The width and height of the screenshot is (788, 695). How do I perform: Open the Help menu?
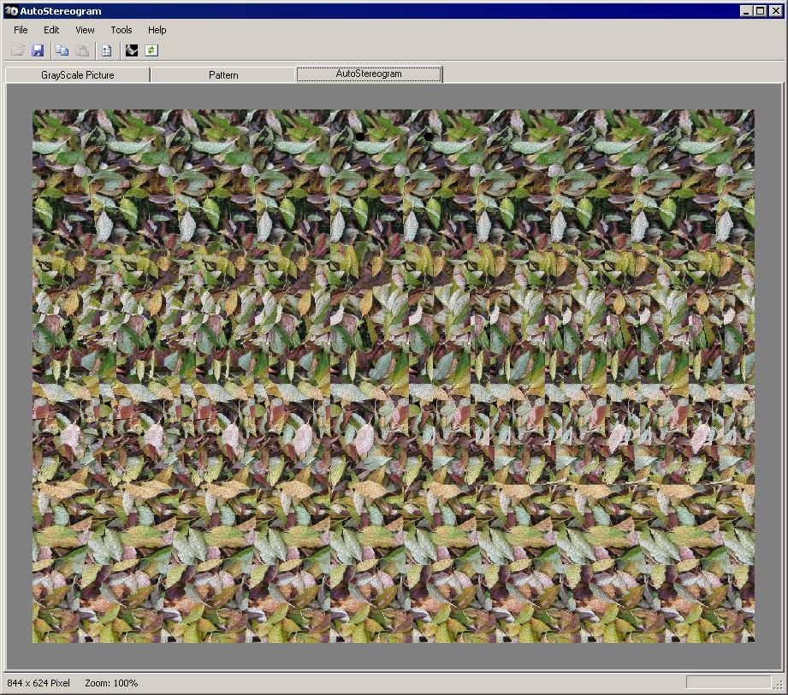(157, 30)
